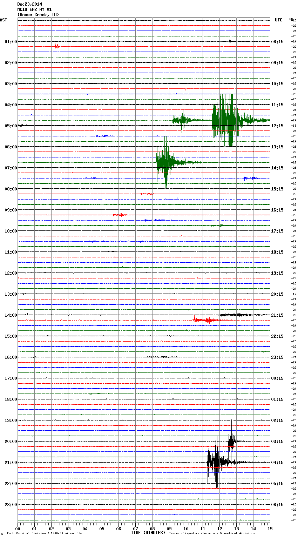Click the '04:15' UTC time label
Screen dimensions: 298x538
pyautogui.click(x=277, y=463)
